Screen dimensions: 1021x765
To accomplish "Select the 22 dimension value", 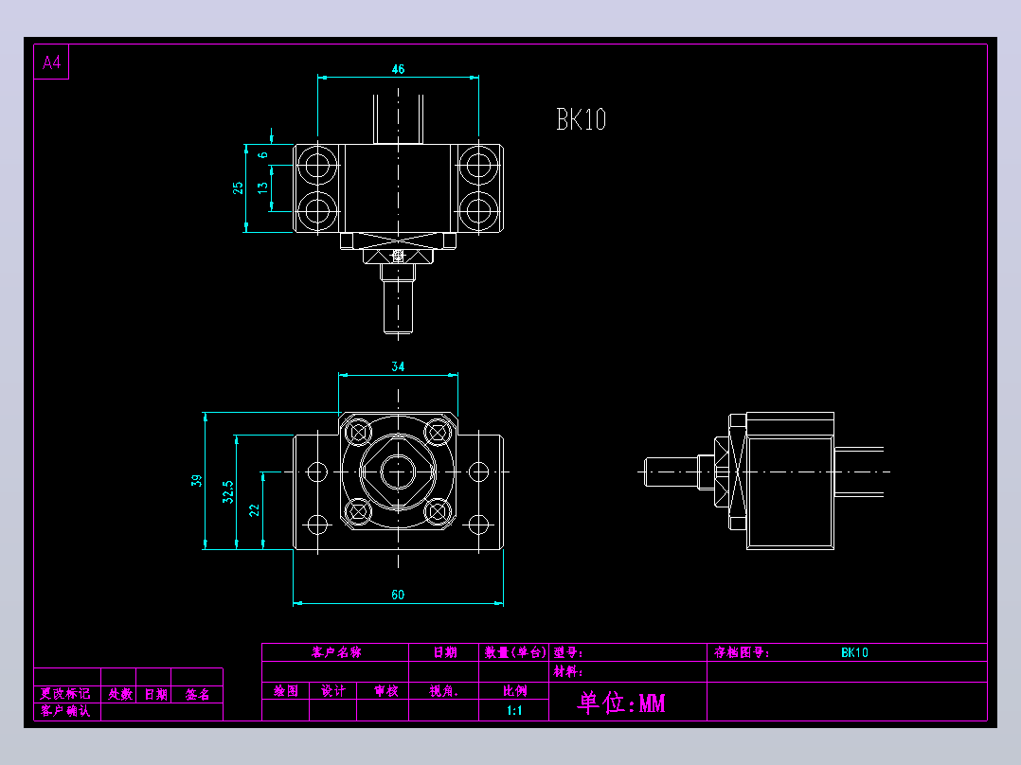I will [x=254, y=510].
